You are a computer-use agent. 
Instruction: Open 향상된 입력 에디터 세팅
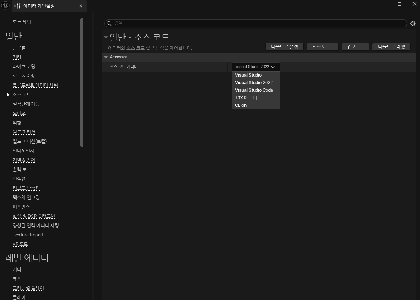coord(36,225)
